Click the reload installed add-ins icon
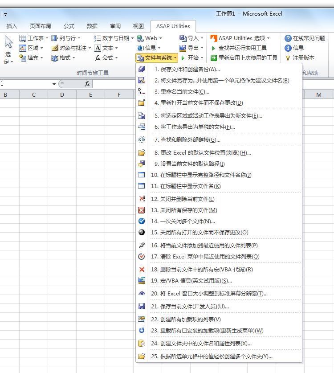 point(142,330)
